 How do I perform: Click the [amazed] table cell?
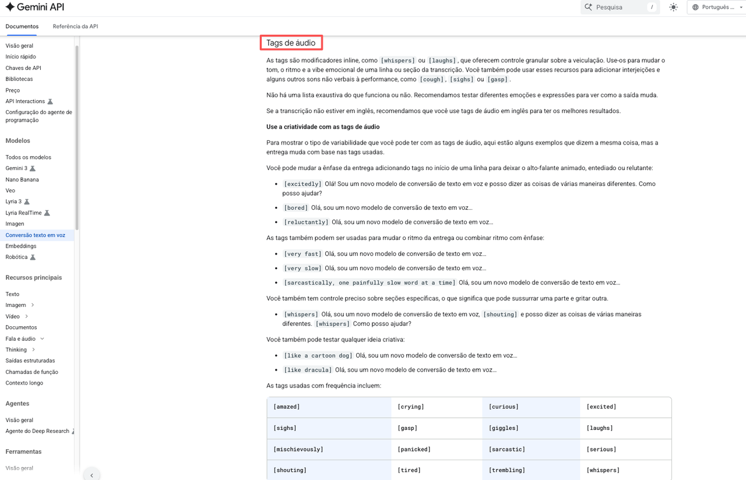point(329,407)
